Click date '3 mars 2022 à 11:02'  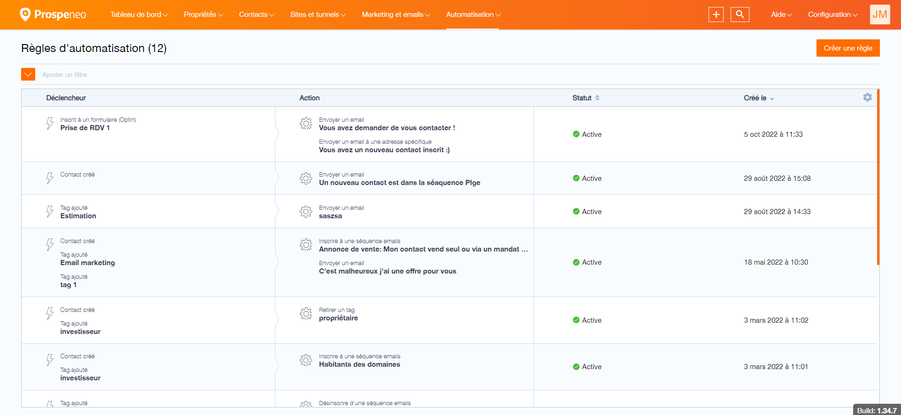[x=776, y=320]
